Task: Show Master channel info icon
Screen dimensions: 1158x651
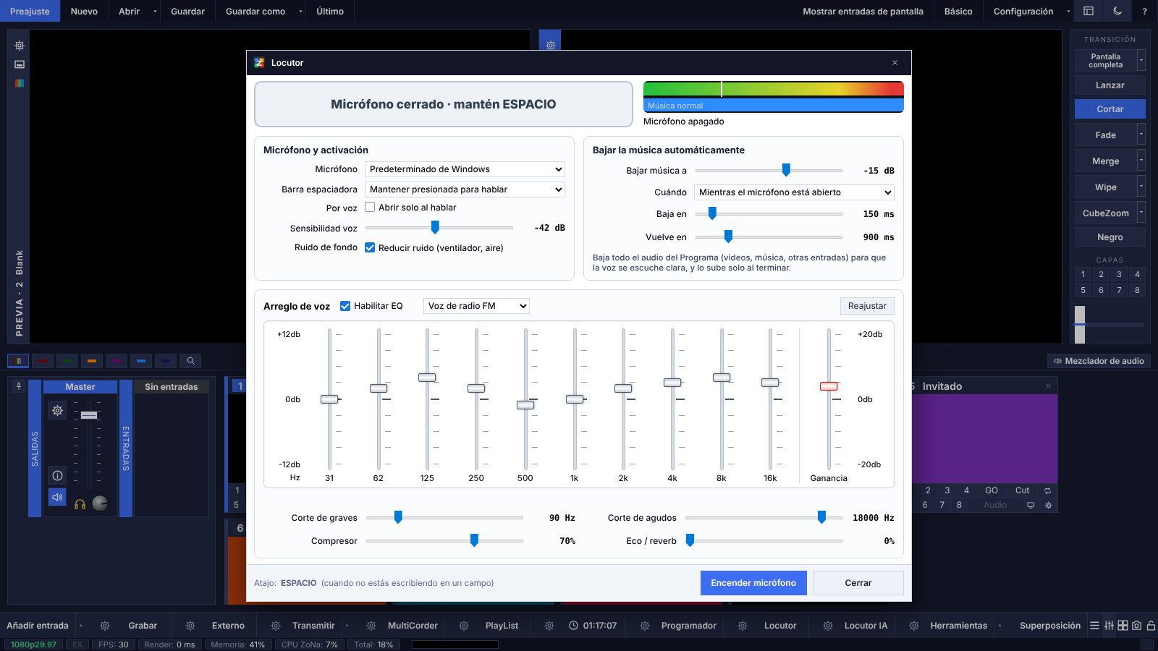Action: coord(57,475)
